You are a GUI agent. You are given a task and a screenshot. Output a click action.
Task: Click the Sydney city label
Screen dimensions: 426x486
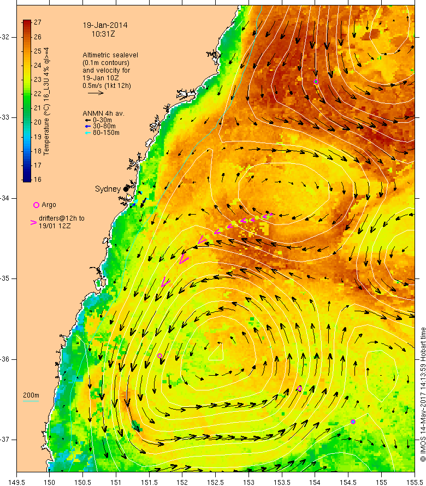[108, 189]
